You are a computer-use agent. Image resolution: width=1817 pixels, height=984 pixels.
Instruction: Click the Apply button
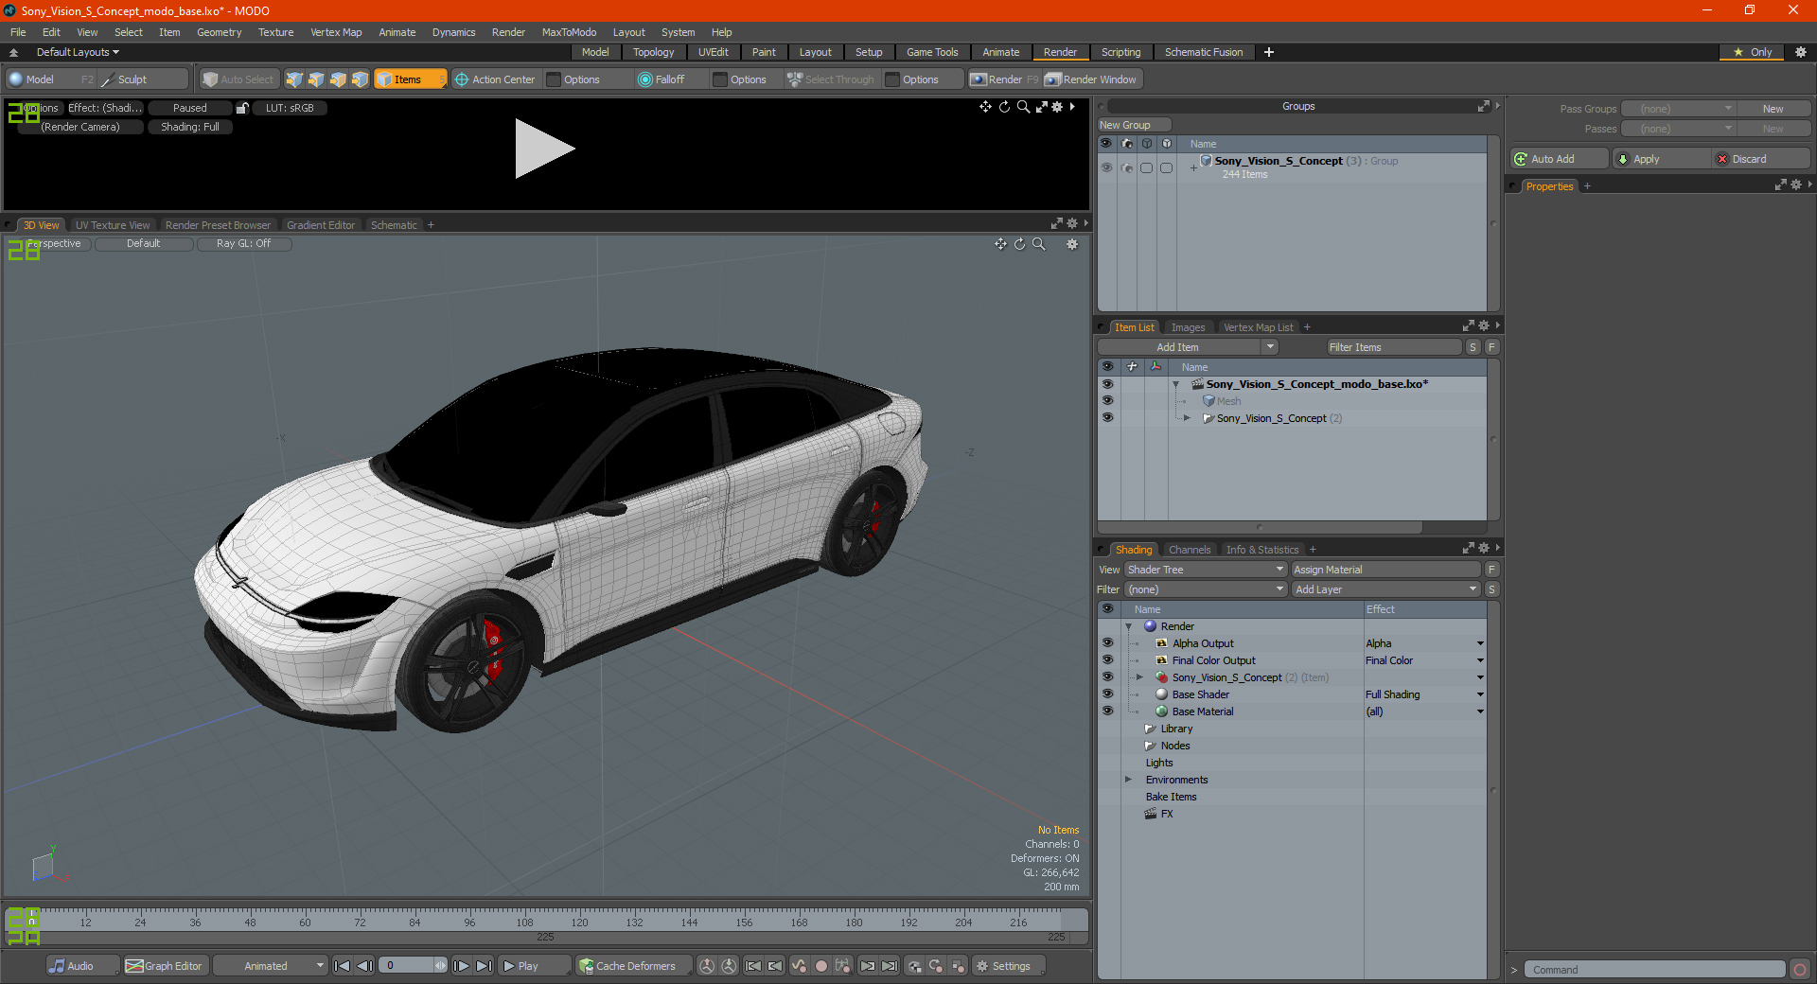tap(1662, 159)
